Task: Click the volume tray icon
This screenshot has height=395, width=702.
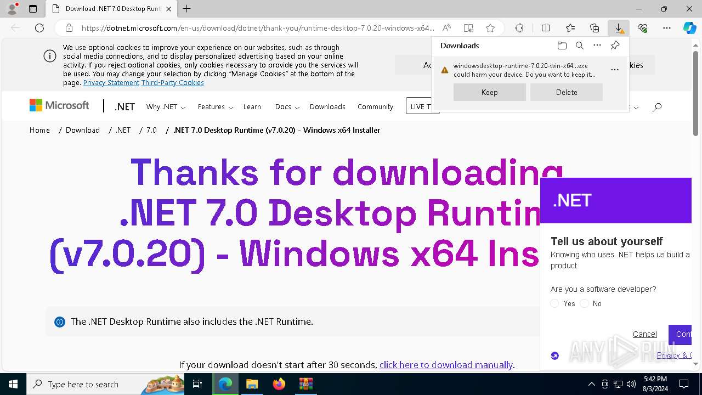Action: click(x=631, y=384)
